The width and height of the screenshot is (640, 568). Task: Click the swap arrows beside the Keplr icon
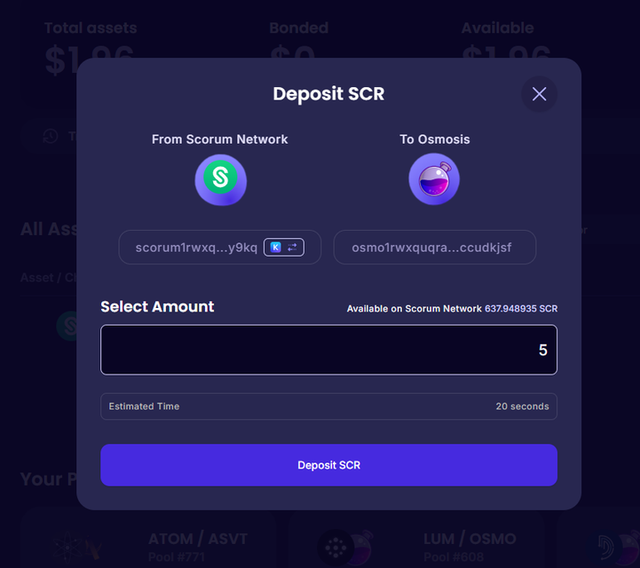[292, 248]
